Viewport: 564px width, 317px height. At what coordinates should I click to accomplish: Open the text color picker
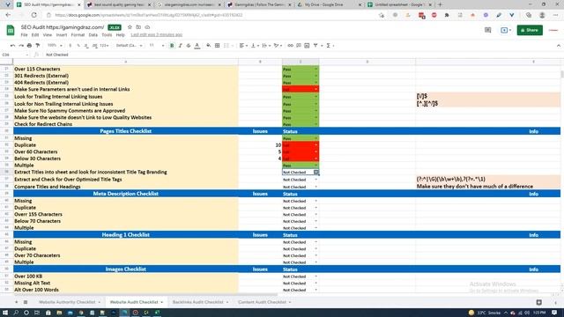pos(197,46)
